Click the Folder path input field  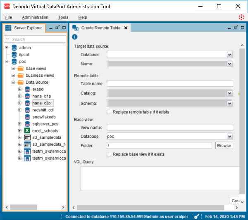(x=159, y=146)
